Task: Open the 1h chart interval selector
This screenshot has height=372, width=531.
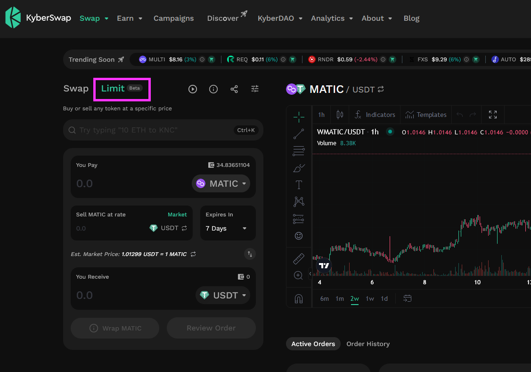Action: (x=321, y=115)
